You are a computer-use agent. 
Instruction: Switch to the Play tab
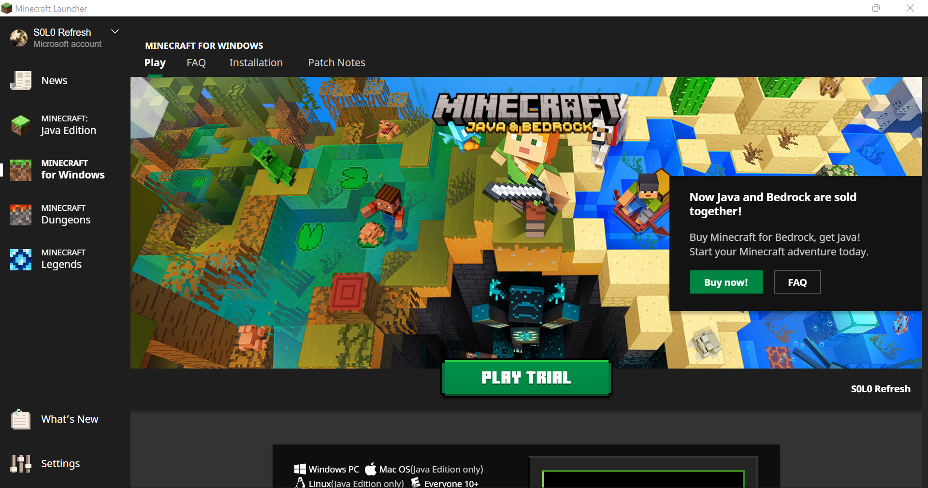[x=155, y=63]
